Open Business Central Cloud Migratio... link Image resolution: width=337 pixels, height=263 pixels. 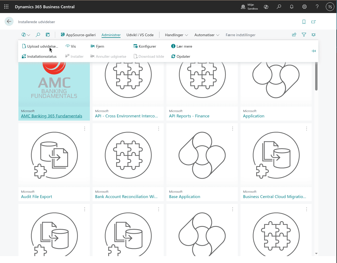coord(275,197)
